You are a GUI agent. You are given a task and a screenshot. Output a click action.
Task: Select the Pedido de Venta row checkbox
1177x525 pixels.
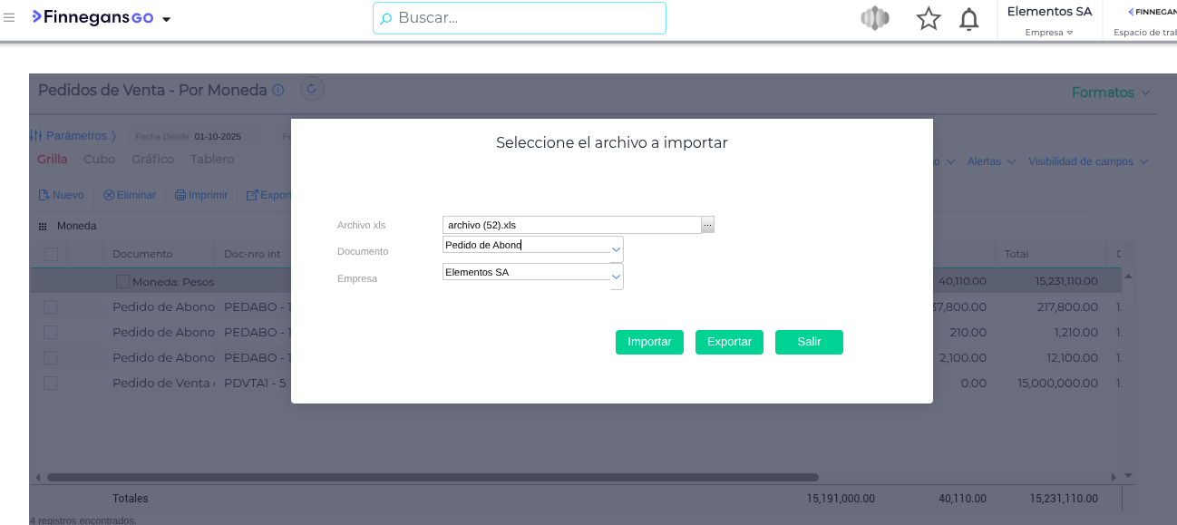[51, 384]
